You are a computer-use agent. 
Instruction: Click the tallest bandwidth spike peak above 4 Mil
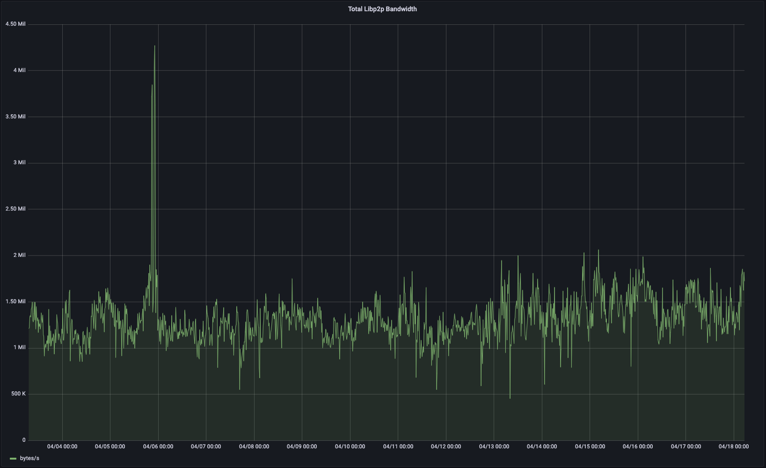point(155,46)
